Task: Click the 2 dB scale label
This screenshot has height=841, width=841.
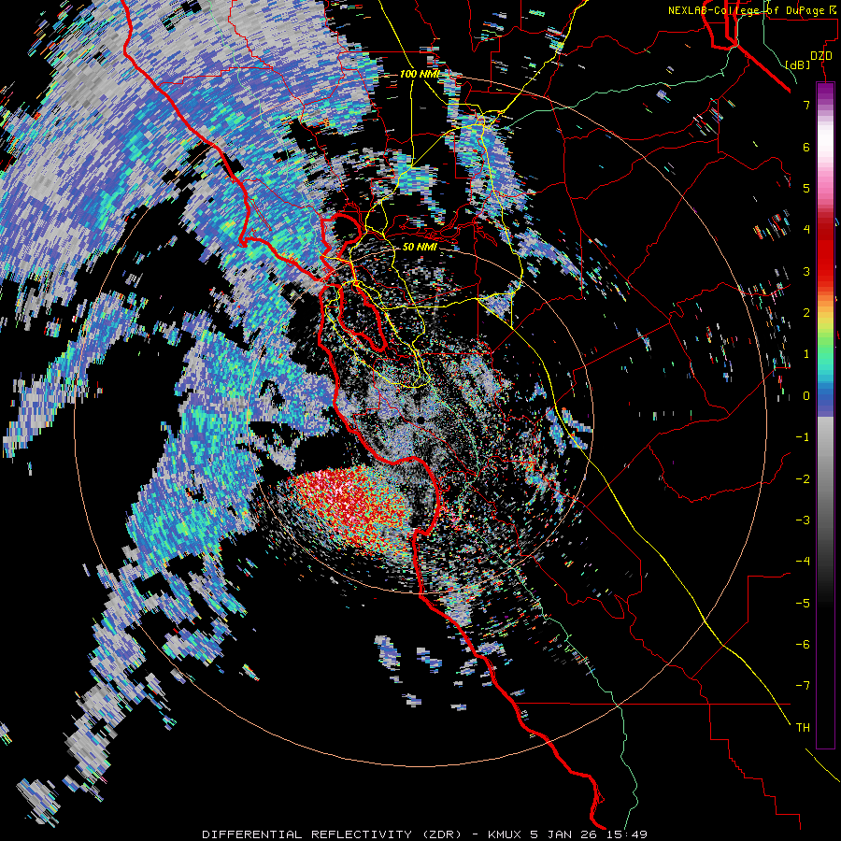Action: click(x=806, y=313)
